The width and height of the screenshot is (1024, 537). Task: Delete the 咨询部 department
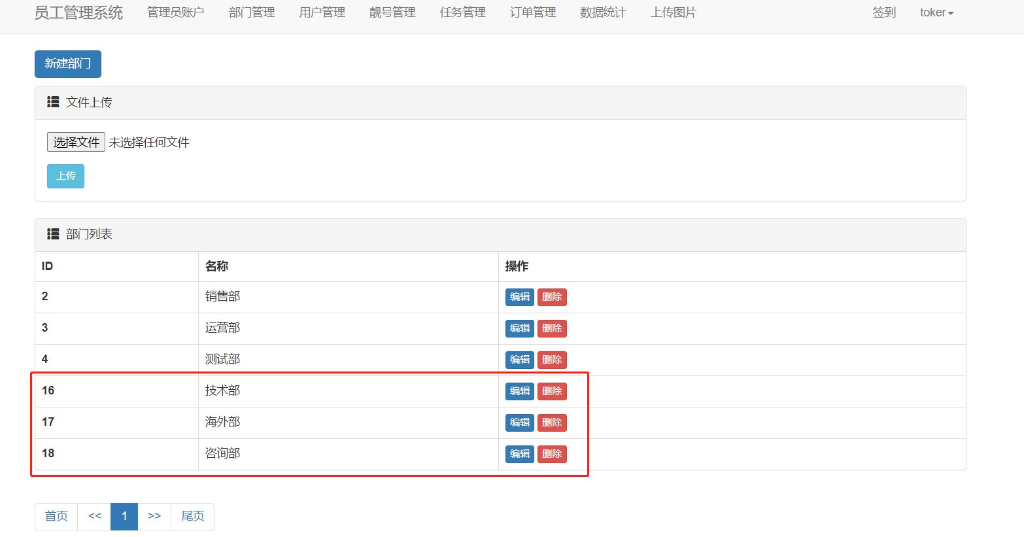pyautogui.click(x=552, y=454)
